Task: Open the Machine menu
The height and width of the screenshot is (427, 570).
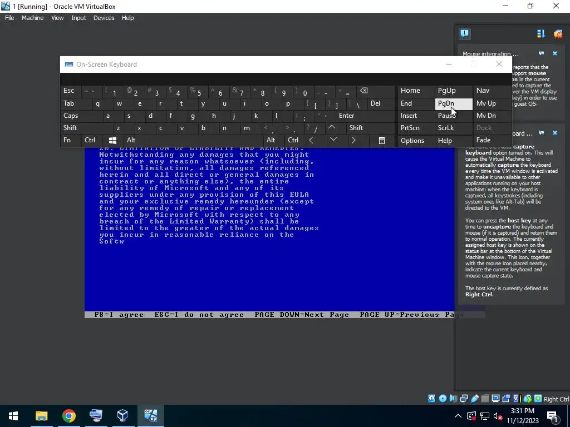Action: coord(32,18)
